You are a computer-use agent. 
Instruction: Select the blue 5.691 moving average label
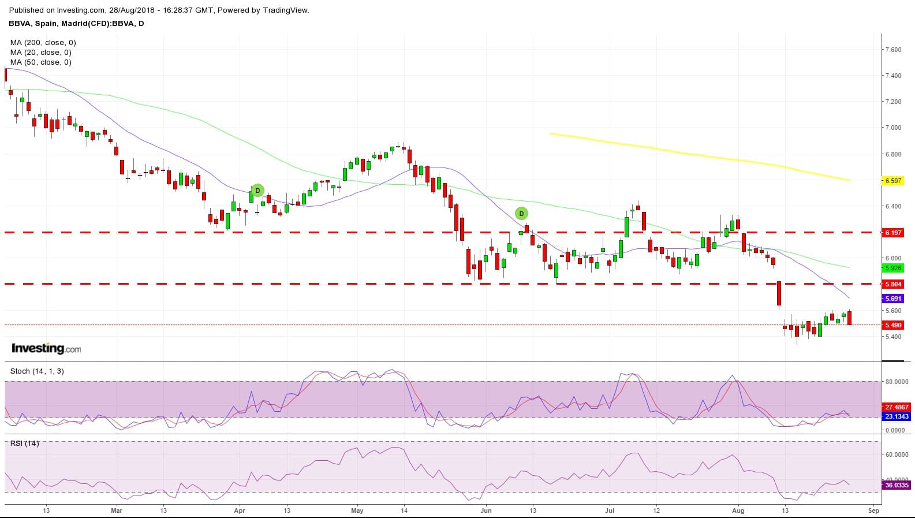click(892, 299)
